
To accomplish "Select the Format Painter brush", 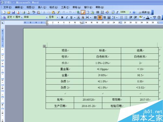I will tap(58, 12).
